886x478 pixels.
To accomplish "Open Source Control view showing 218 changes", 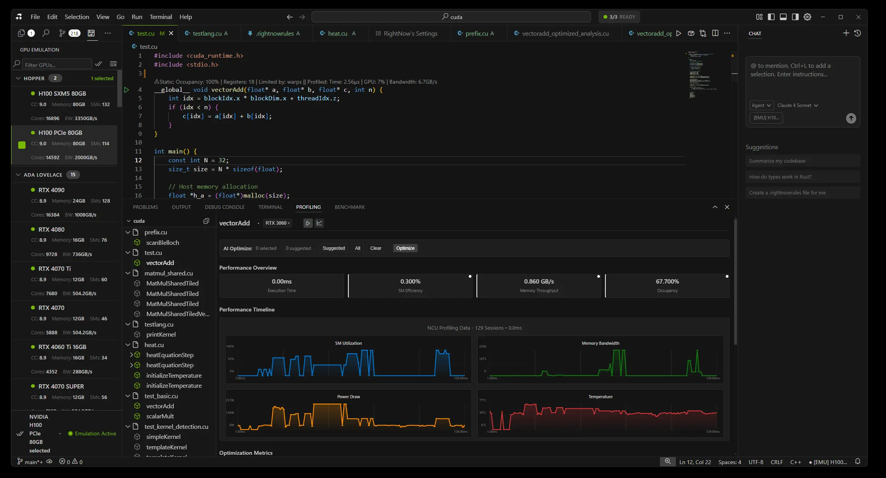I will point(62,33).
